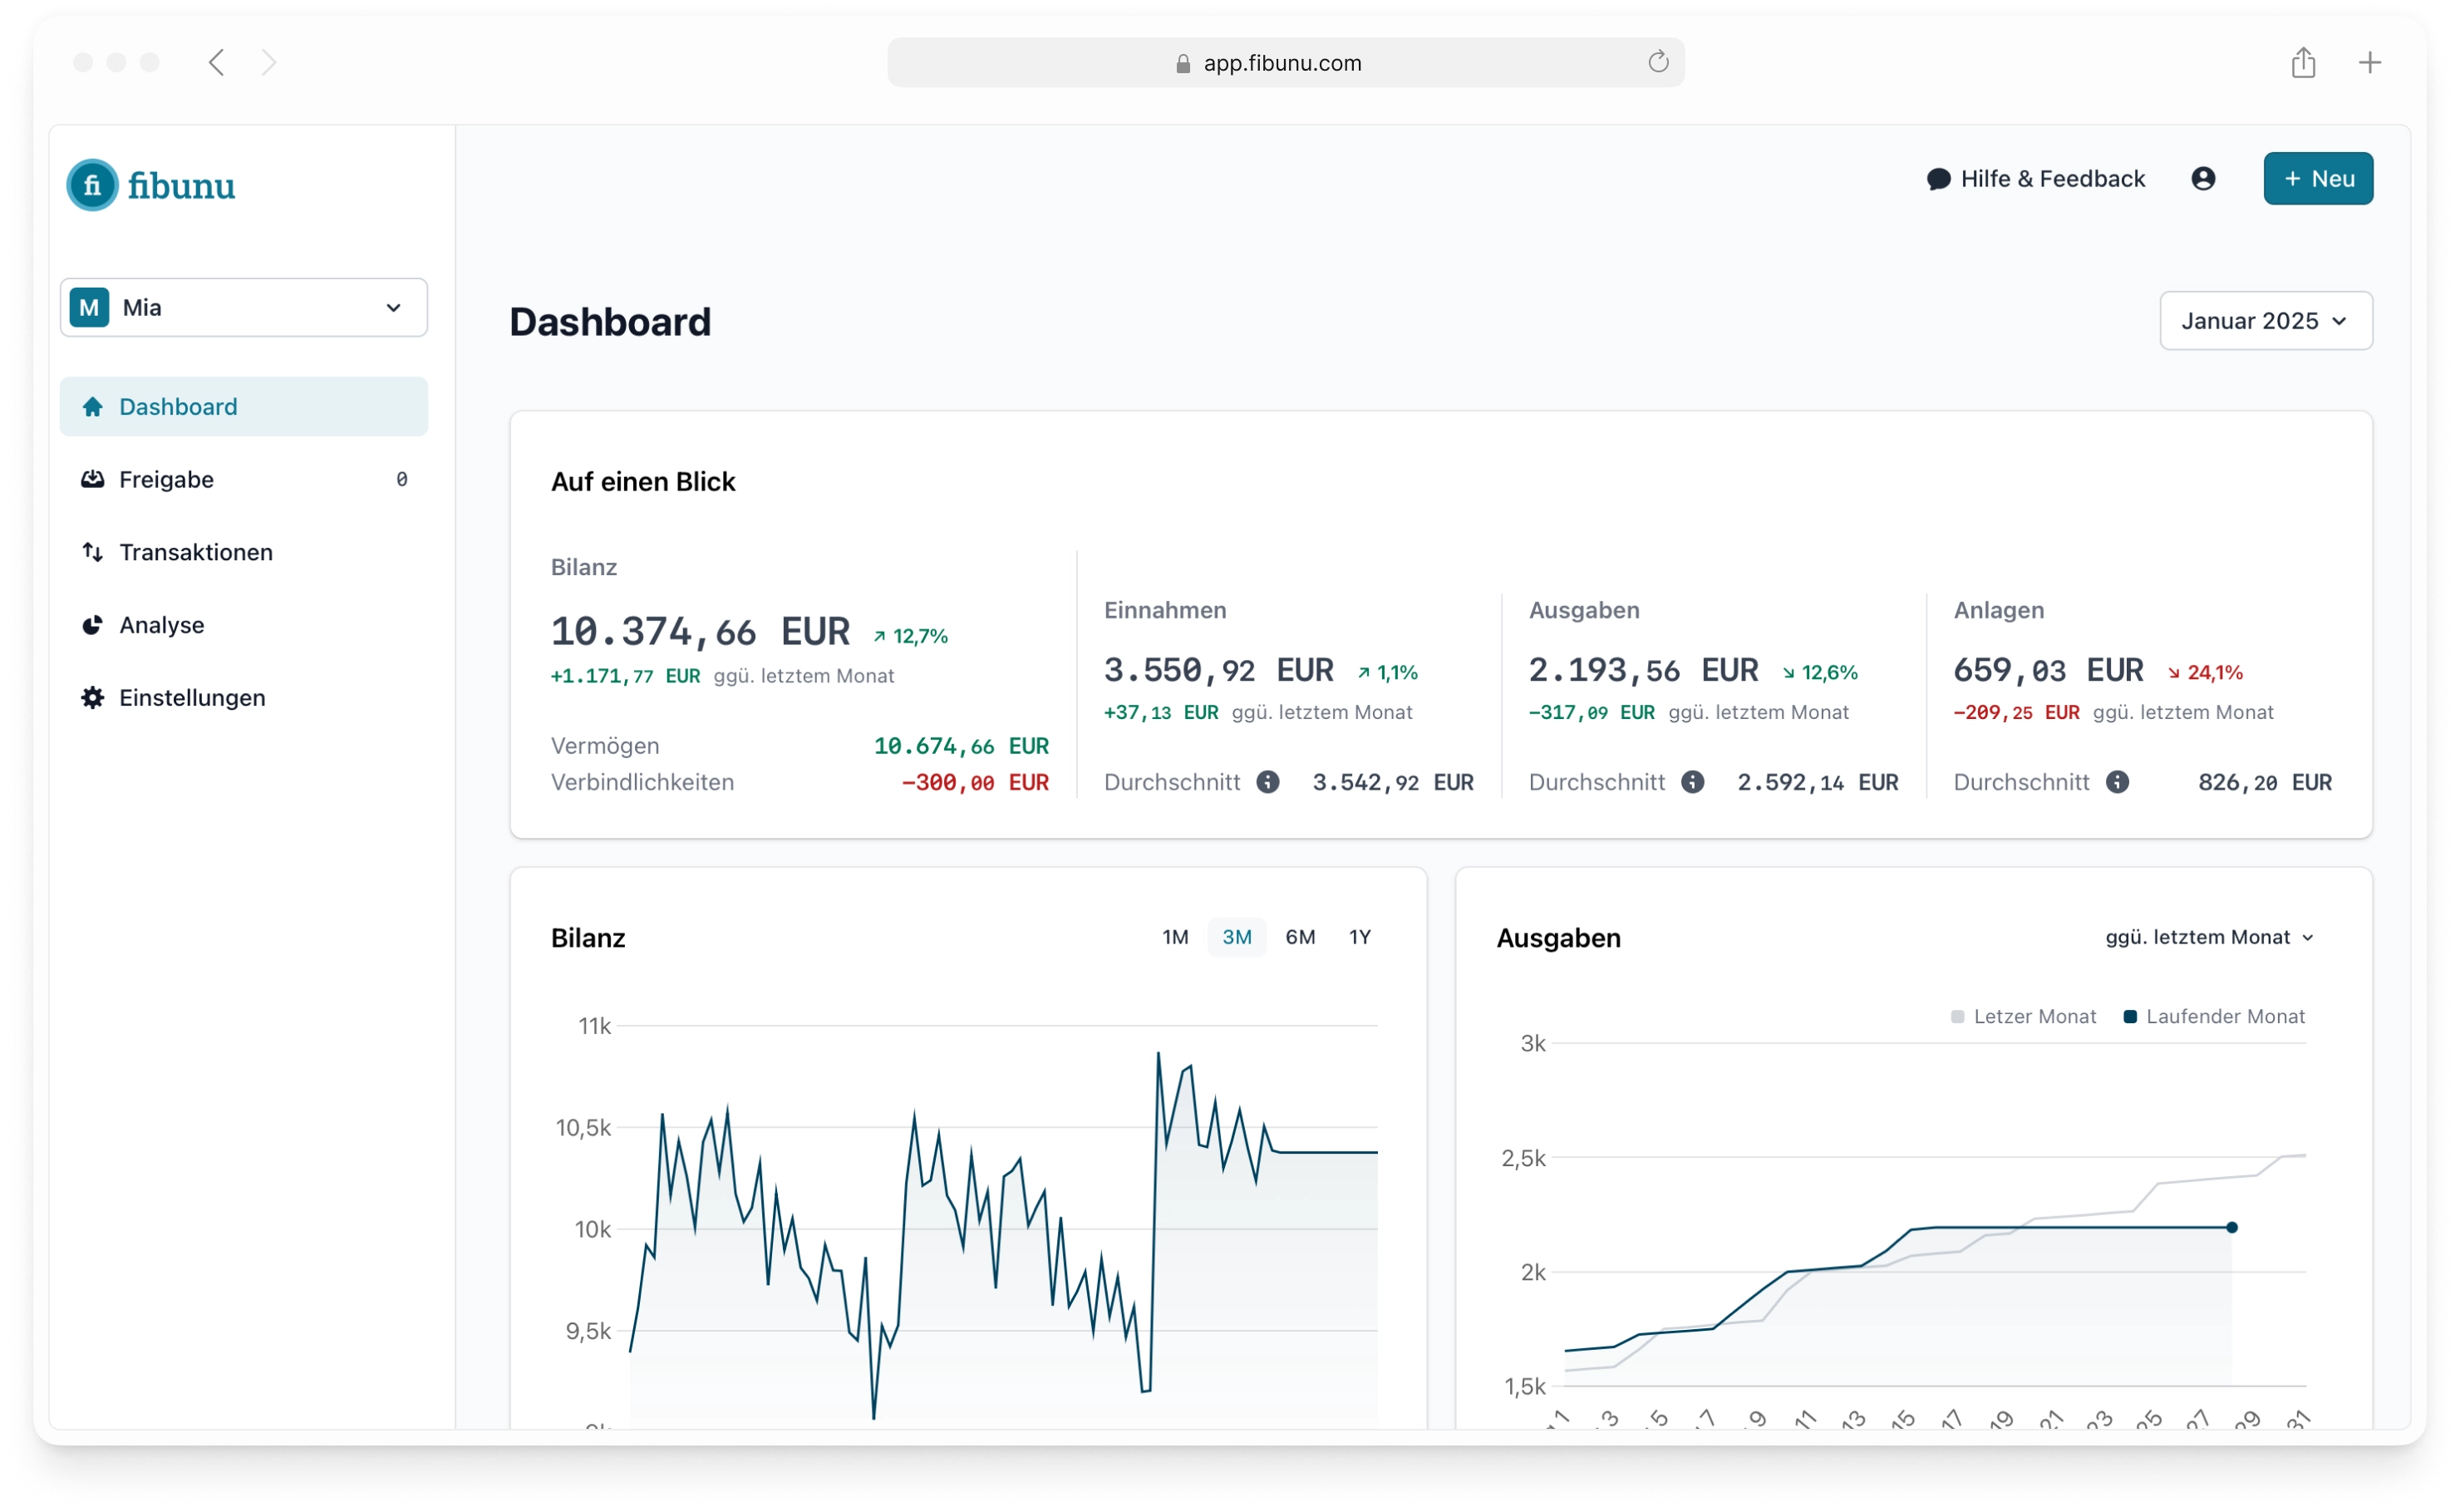2460x1512 pixels.
Task: Open a new tab with plus icon
Action: click(x=2370, y=63)
